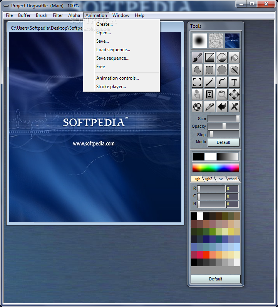Click the blue image buffer thumbnail

[232, 41]
